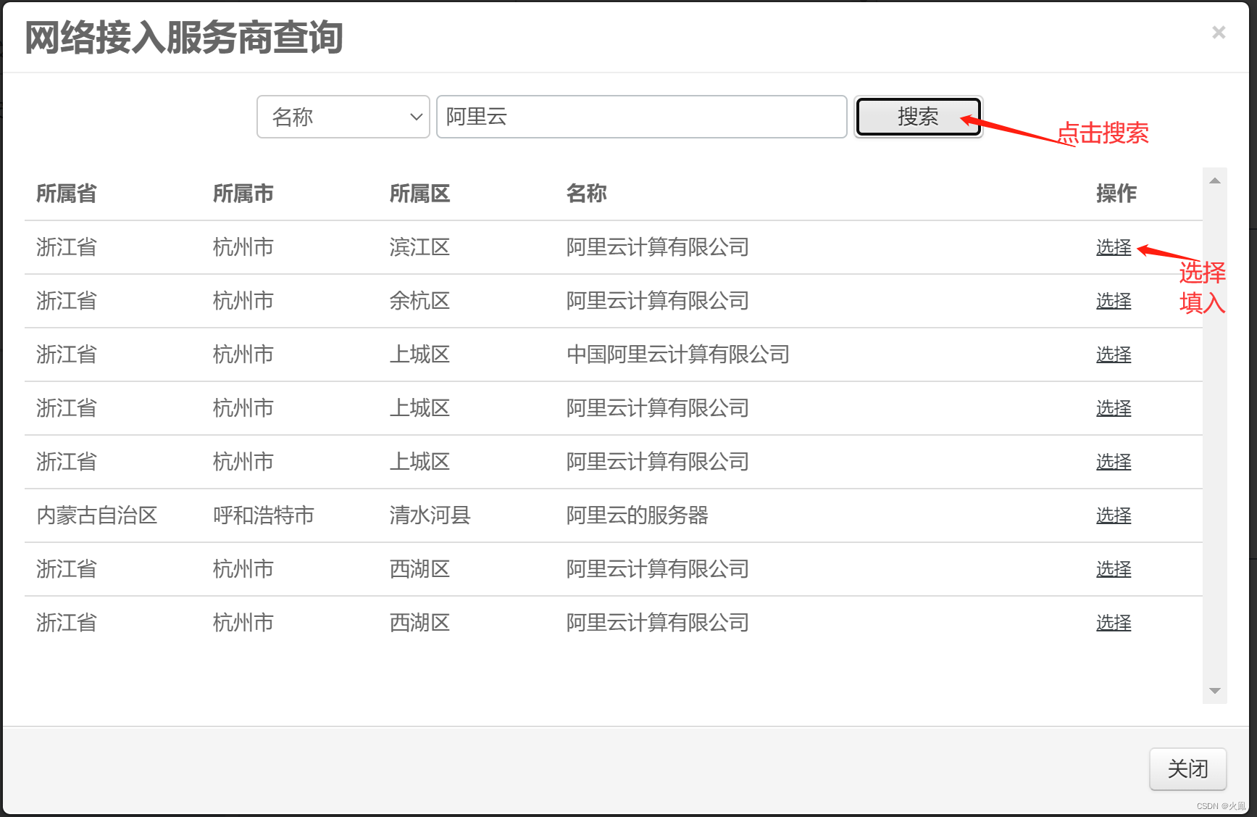This screenshot has width=1257, height=817.
Task: Click the 呼和浩特市 cell
Action: click(x=264, y=515)
